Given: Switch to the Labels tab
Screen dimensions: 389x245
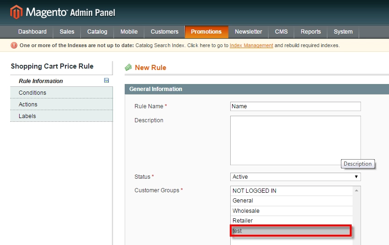Looking at the screenshot, I should 62,116.
